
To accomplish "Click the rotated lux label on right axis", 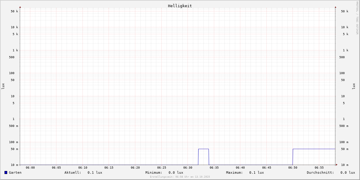I will 354,86.
